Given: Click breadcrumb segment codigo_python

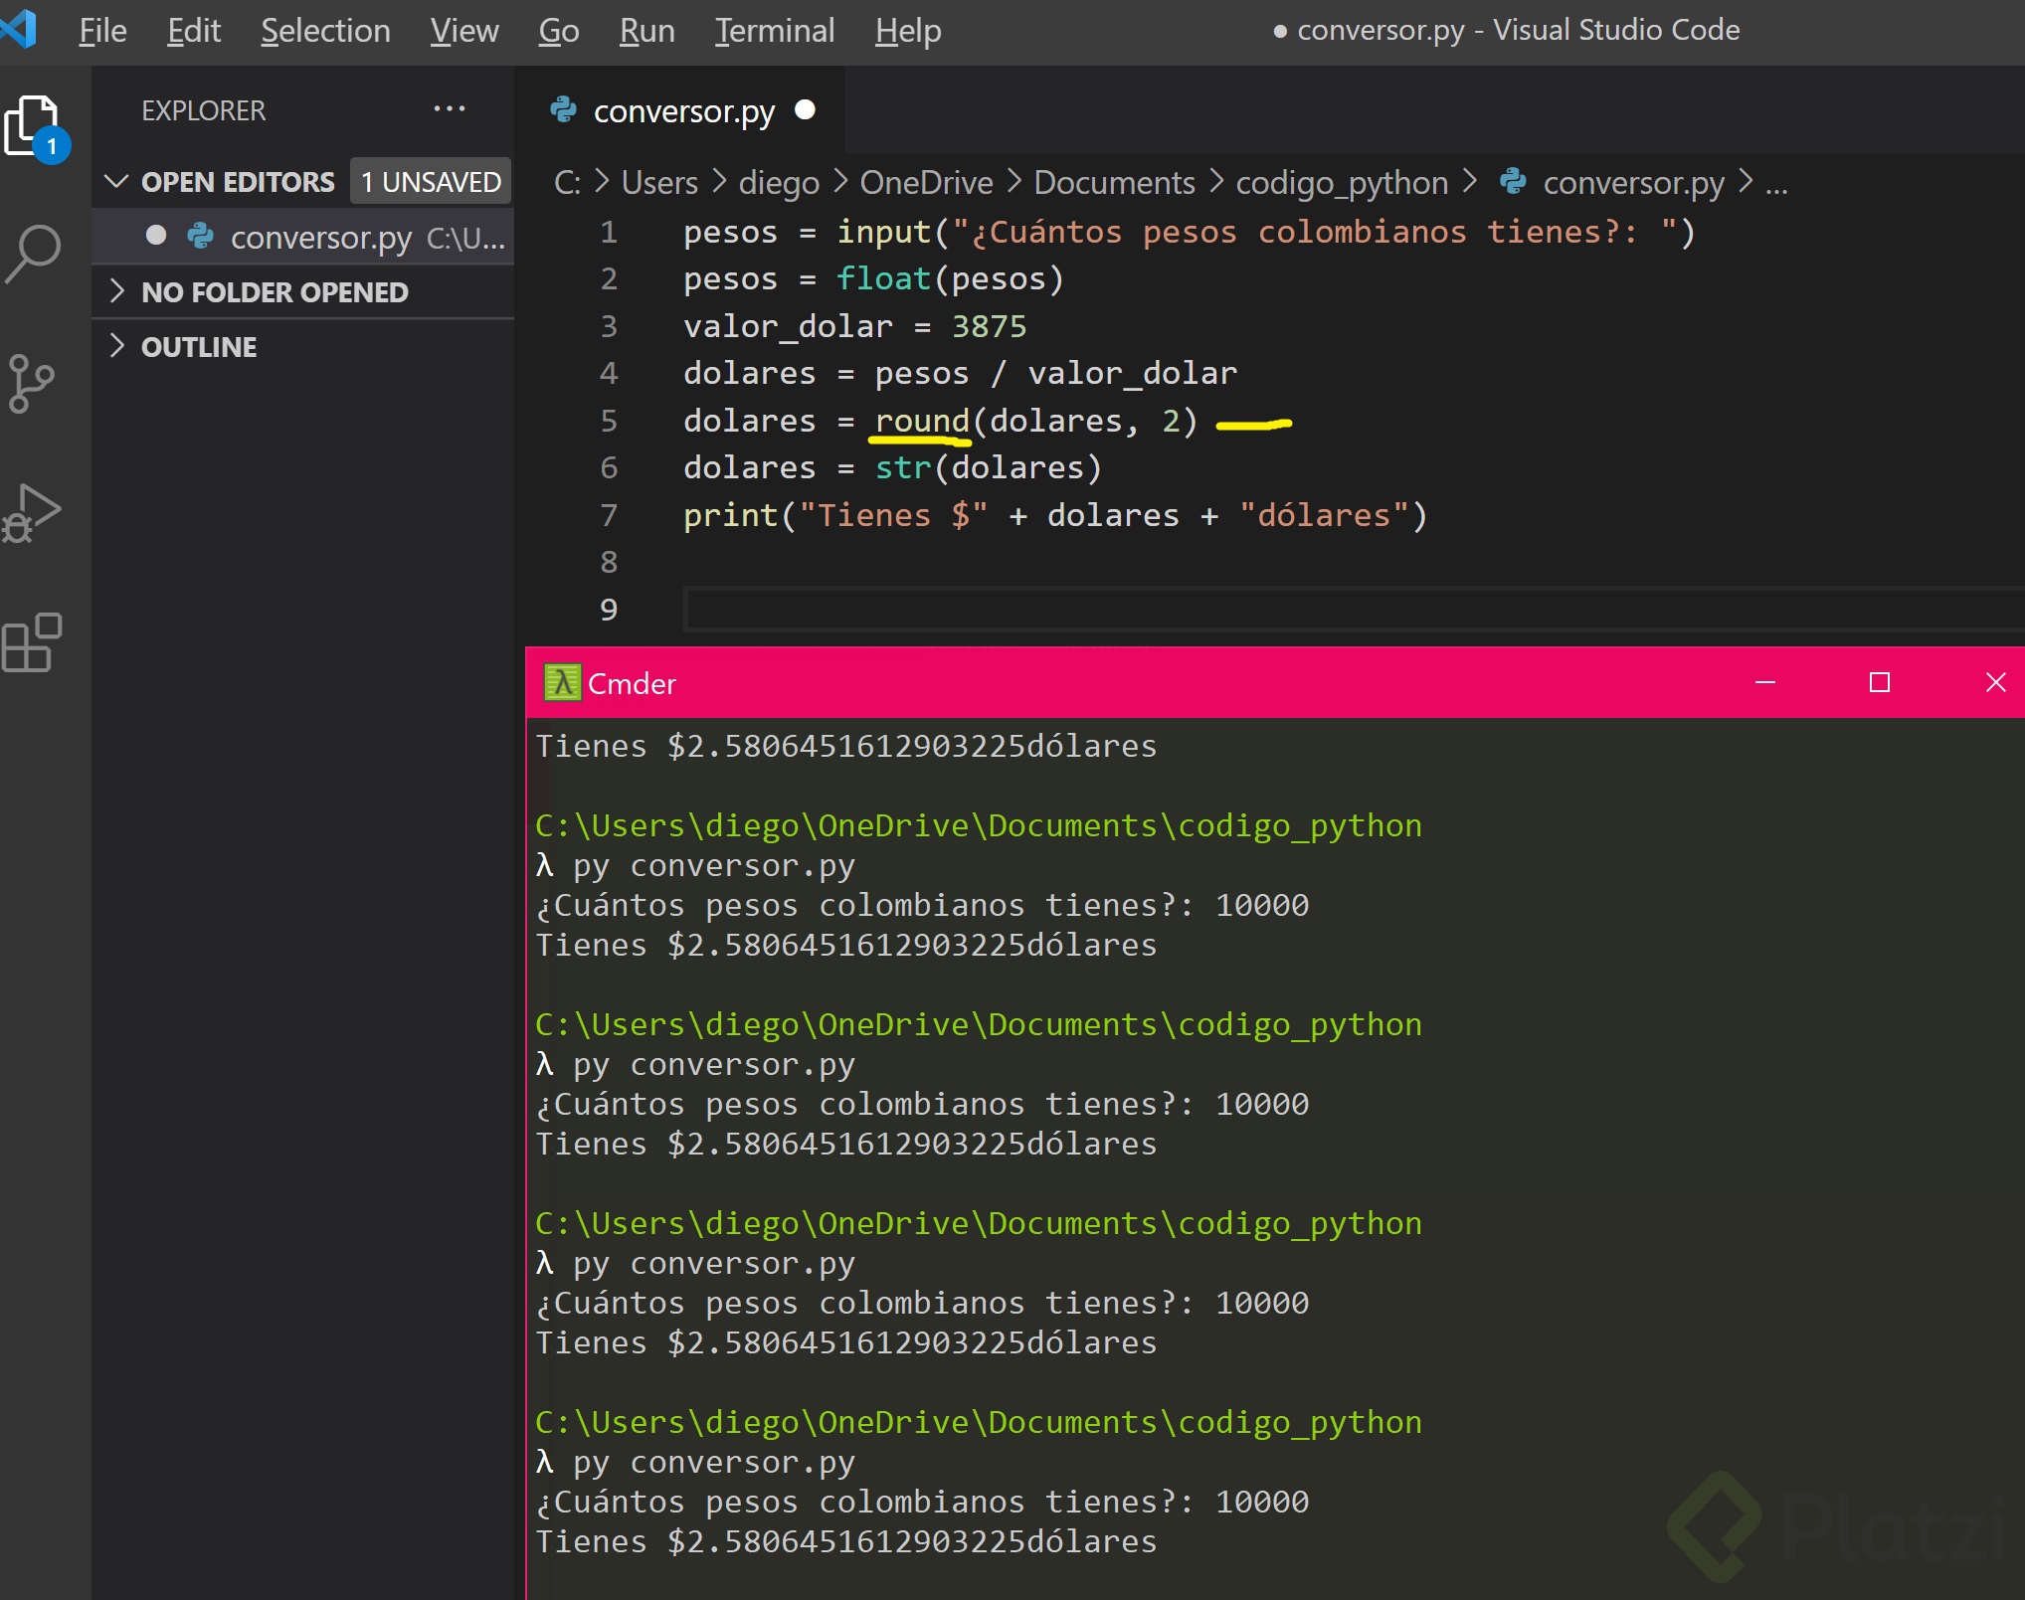Looking at the screenshot, I should pyautogui.click(x=1342, y=182).
